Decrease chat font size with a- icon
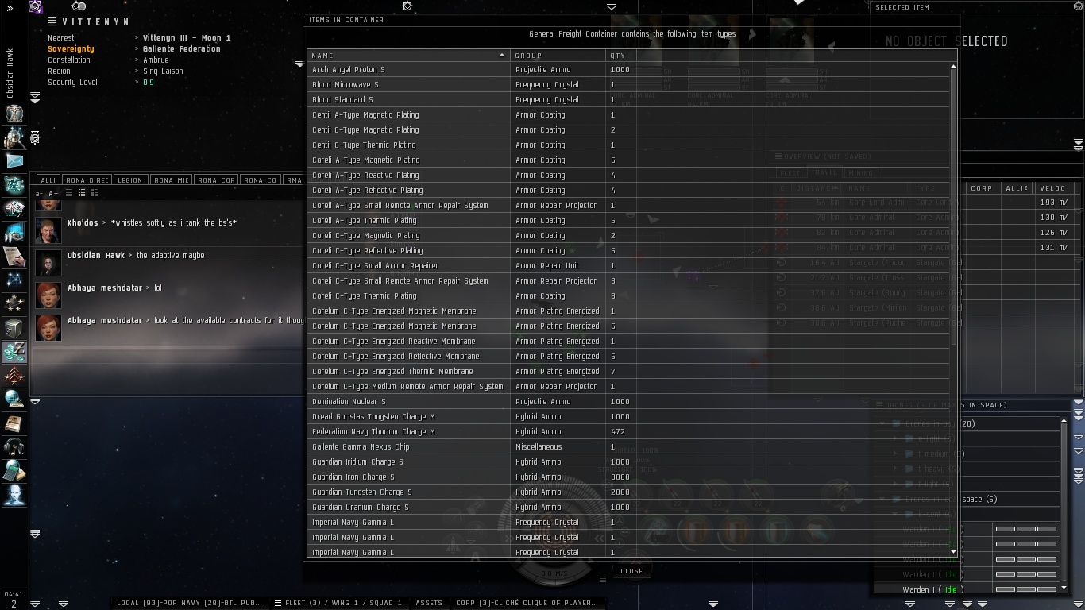The height and width of the screenshot is (610, 1085). (39, 193)
